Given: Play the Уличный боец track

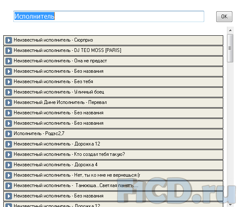Looking at the screenshot, I should click(9, 92).
